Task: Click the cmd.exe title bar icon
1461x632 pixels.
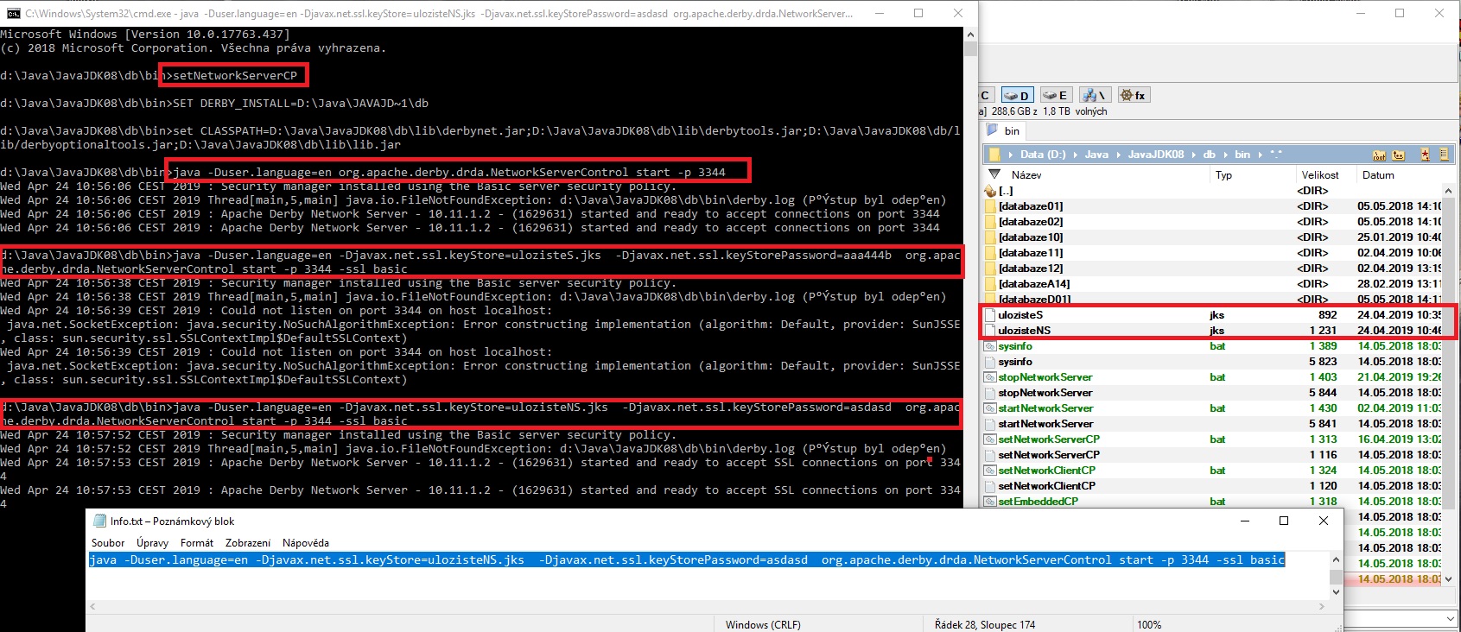Action: 13,13
